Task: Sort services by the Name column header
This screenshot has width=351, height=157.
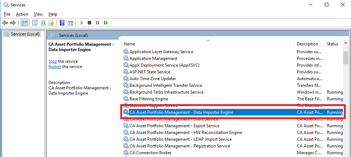Action: [x=130, y=44]
